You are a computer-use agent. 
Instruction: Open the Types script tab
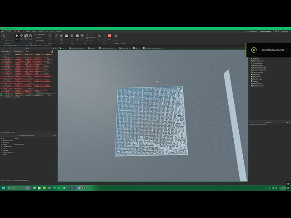92,48
